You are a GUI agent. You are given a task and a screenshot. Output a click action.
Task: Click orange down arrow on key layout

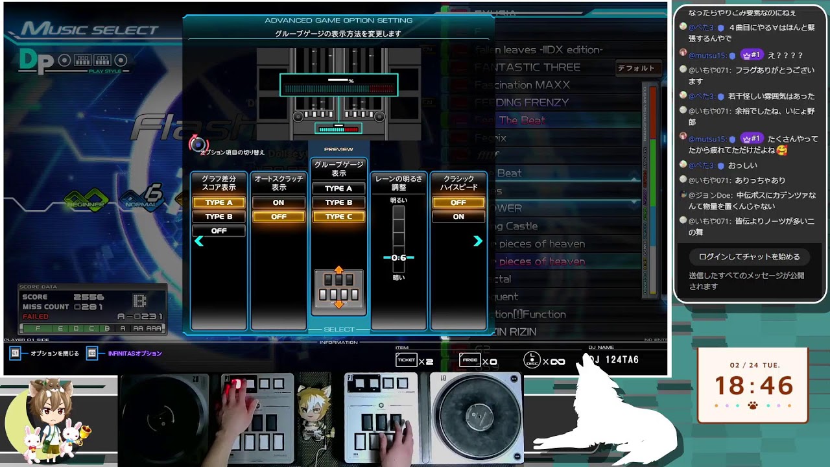tap(338, 304)
